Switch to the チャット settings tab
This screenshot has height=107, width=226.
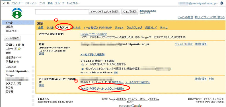(x=119, y=28)
